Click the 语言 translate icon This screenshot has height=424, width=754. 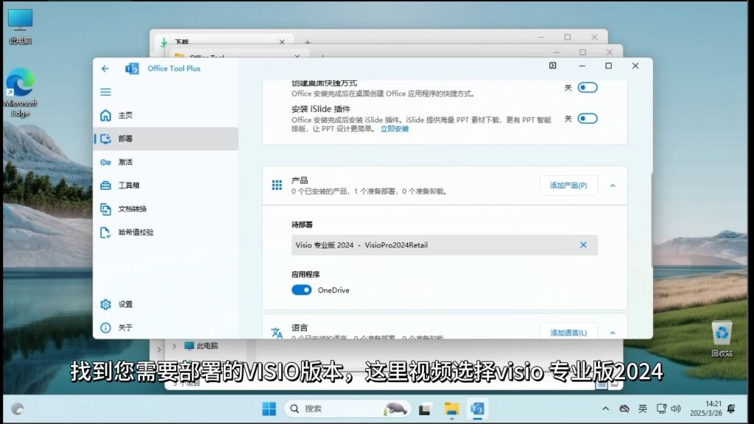(x=277, y=333)
